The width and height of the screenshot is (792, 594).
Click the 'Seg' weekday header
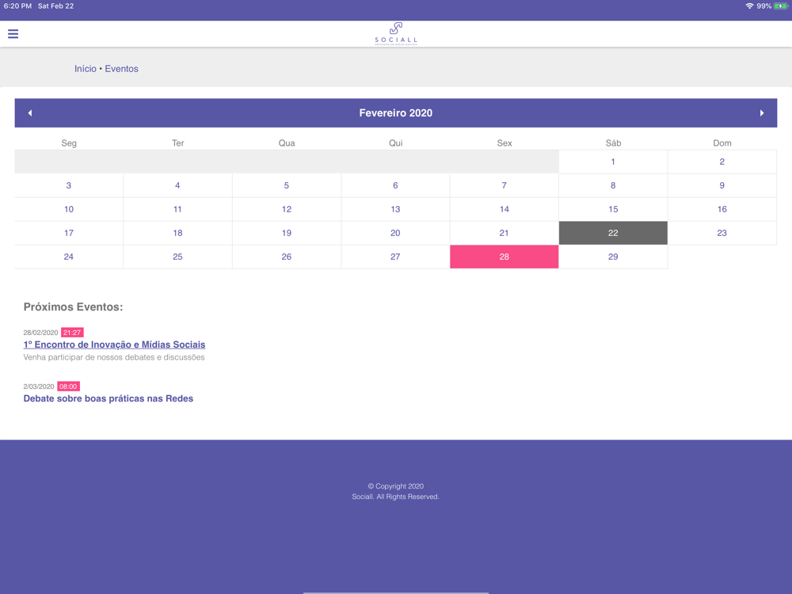(x=69, y=143)
